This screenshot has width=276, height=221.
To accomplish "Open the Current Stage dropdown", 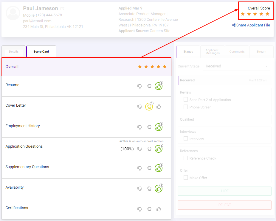I will 236,66.
